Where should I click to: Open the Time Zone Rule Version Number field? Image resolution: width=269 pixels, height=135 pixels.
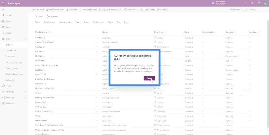[49, 125]
